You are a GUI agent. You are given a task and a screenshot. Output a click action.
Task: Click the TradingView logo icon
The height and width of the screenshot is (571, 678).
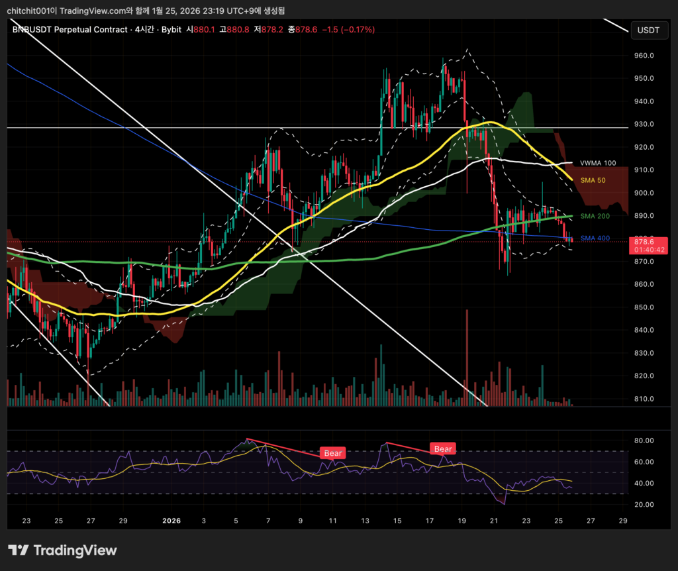[18, 550]
